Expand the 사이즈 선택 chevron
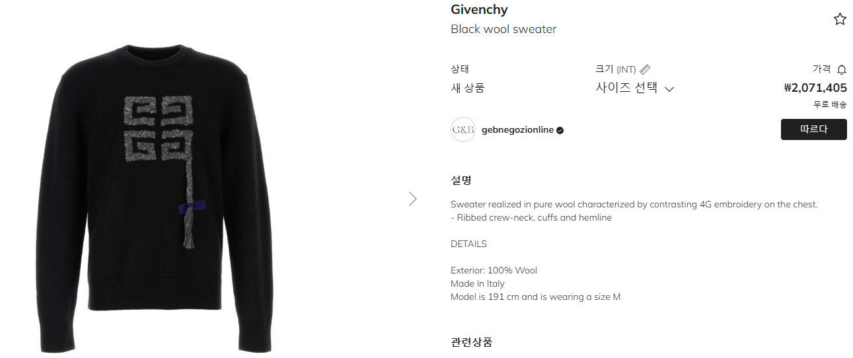853x358 pixels. pos(669,89)
